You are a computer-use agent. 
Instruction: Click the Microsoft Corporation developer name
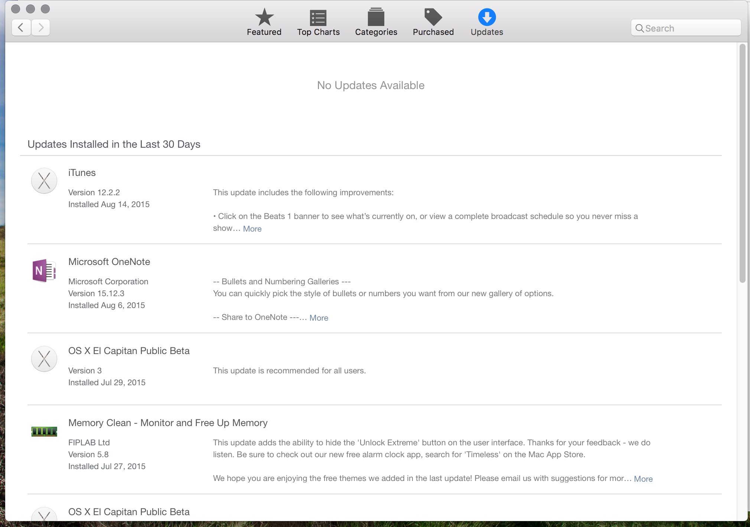tap(108, 281)
